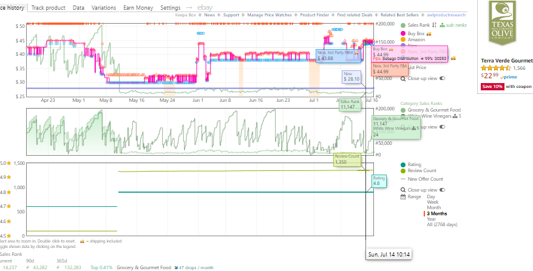Click the 1,566 reviews count in ad
Image resolution: width=533 pixels, height=271 pixels.
tap(520, 69)
